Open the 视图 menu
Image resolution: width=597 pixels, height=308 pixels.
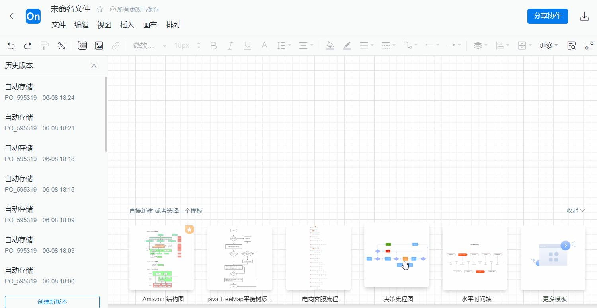click(x=104, y=25)
